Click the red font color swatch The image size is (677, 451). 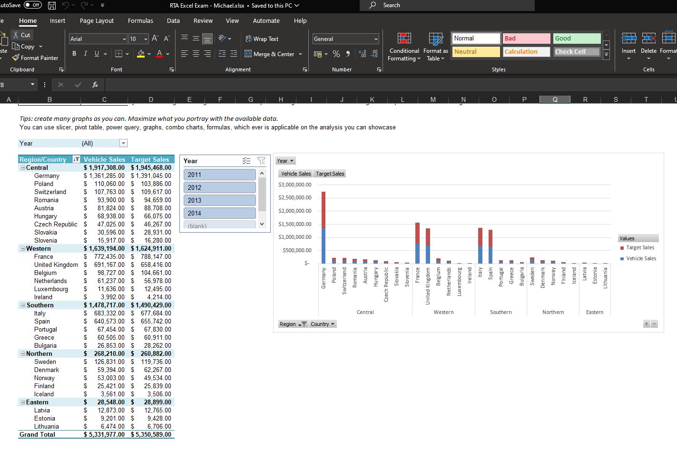(x=159, y=54)
